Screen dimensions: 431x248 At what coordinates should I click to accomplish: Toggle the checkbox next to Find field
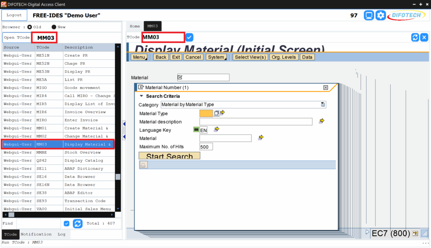pyautogui.click(x=67, y=224)
